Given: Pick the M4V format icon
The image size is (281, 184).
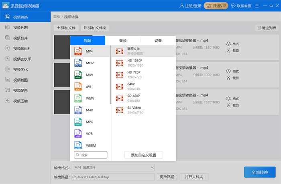Looking at the screenshot, I should click(78, 110).
